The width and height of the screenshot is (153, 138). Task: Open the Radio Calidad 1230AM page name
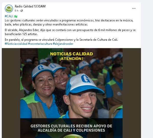click(30, 6)
